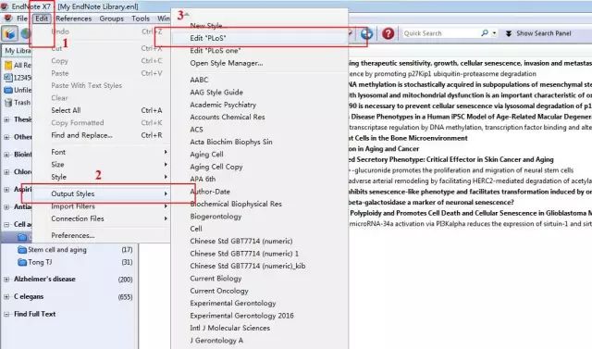Select the Tong TJ folder group

tap(35, 262)
